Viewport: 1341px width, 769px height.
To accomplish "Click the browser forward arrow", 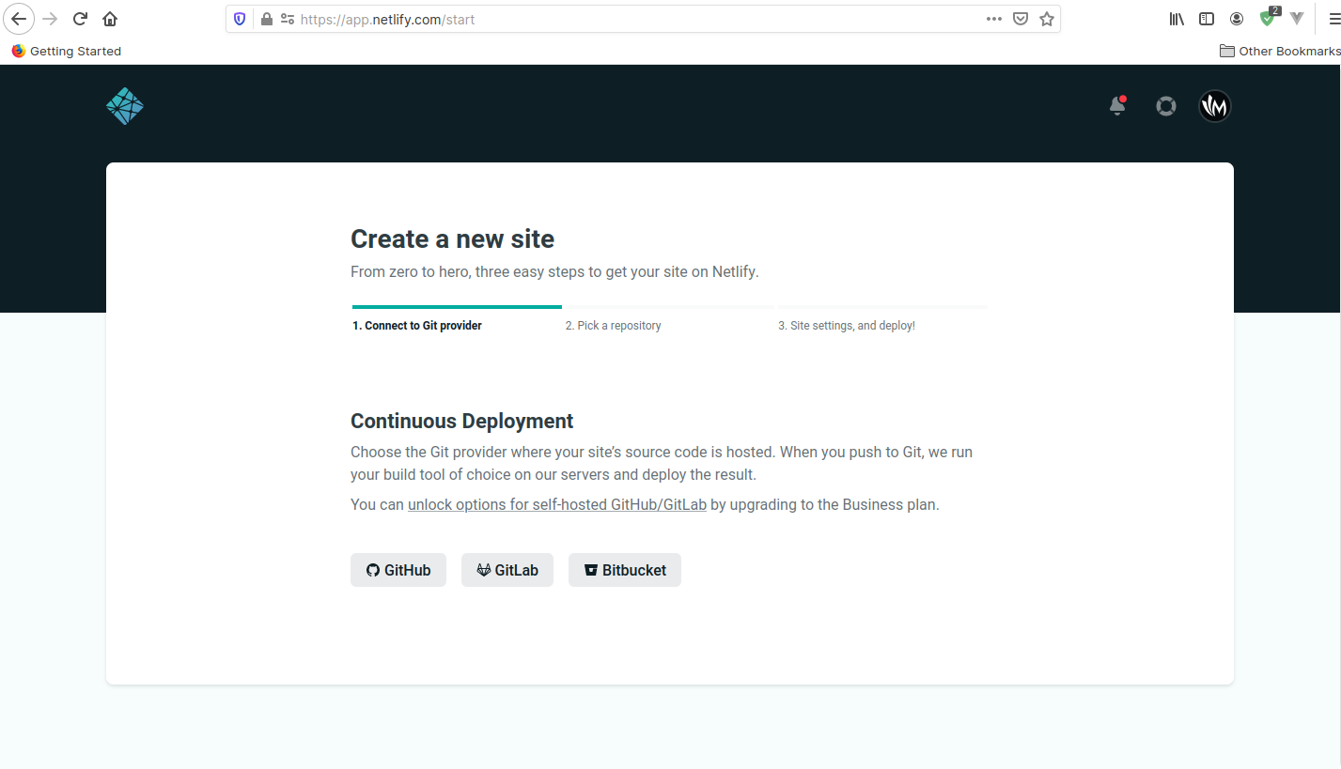I will point(51,19).
